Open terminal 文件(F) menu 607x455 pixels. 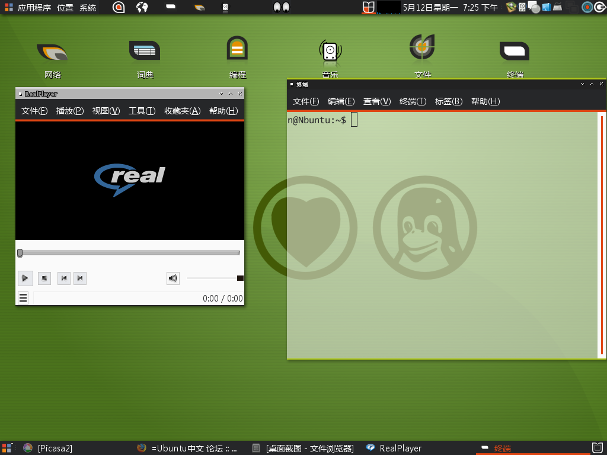(306, 101)
